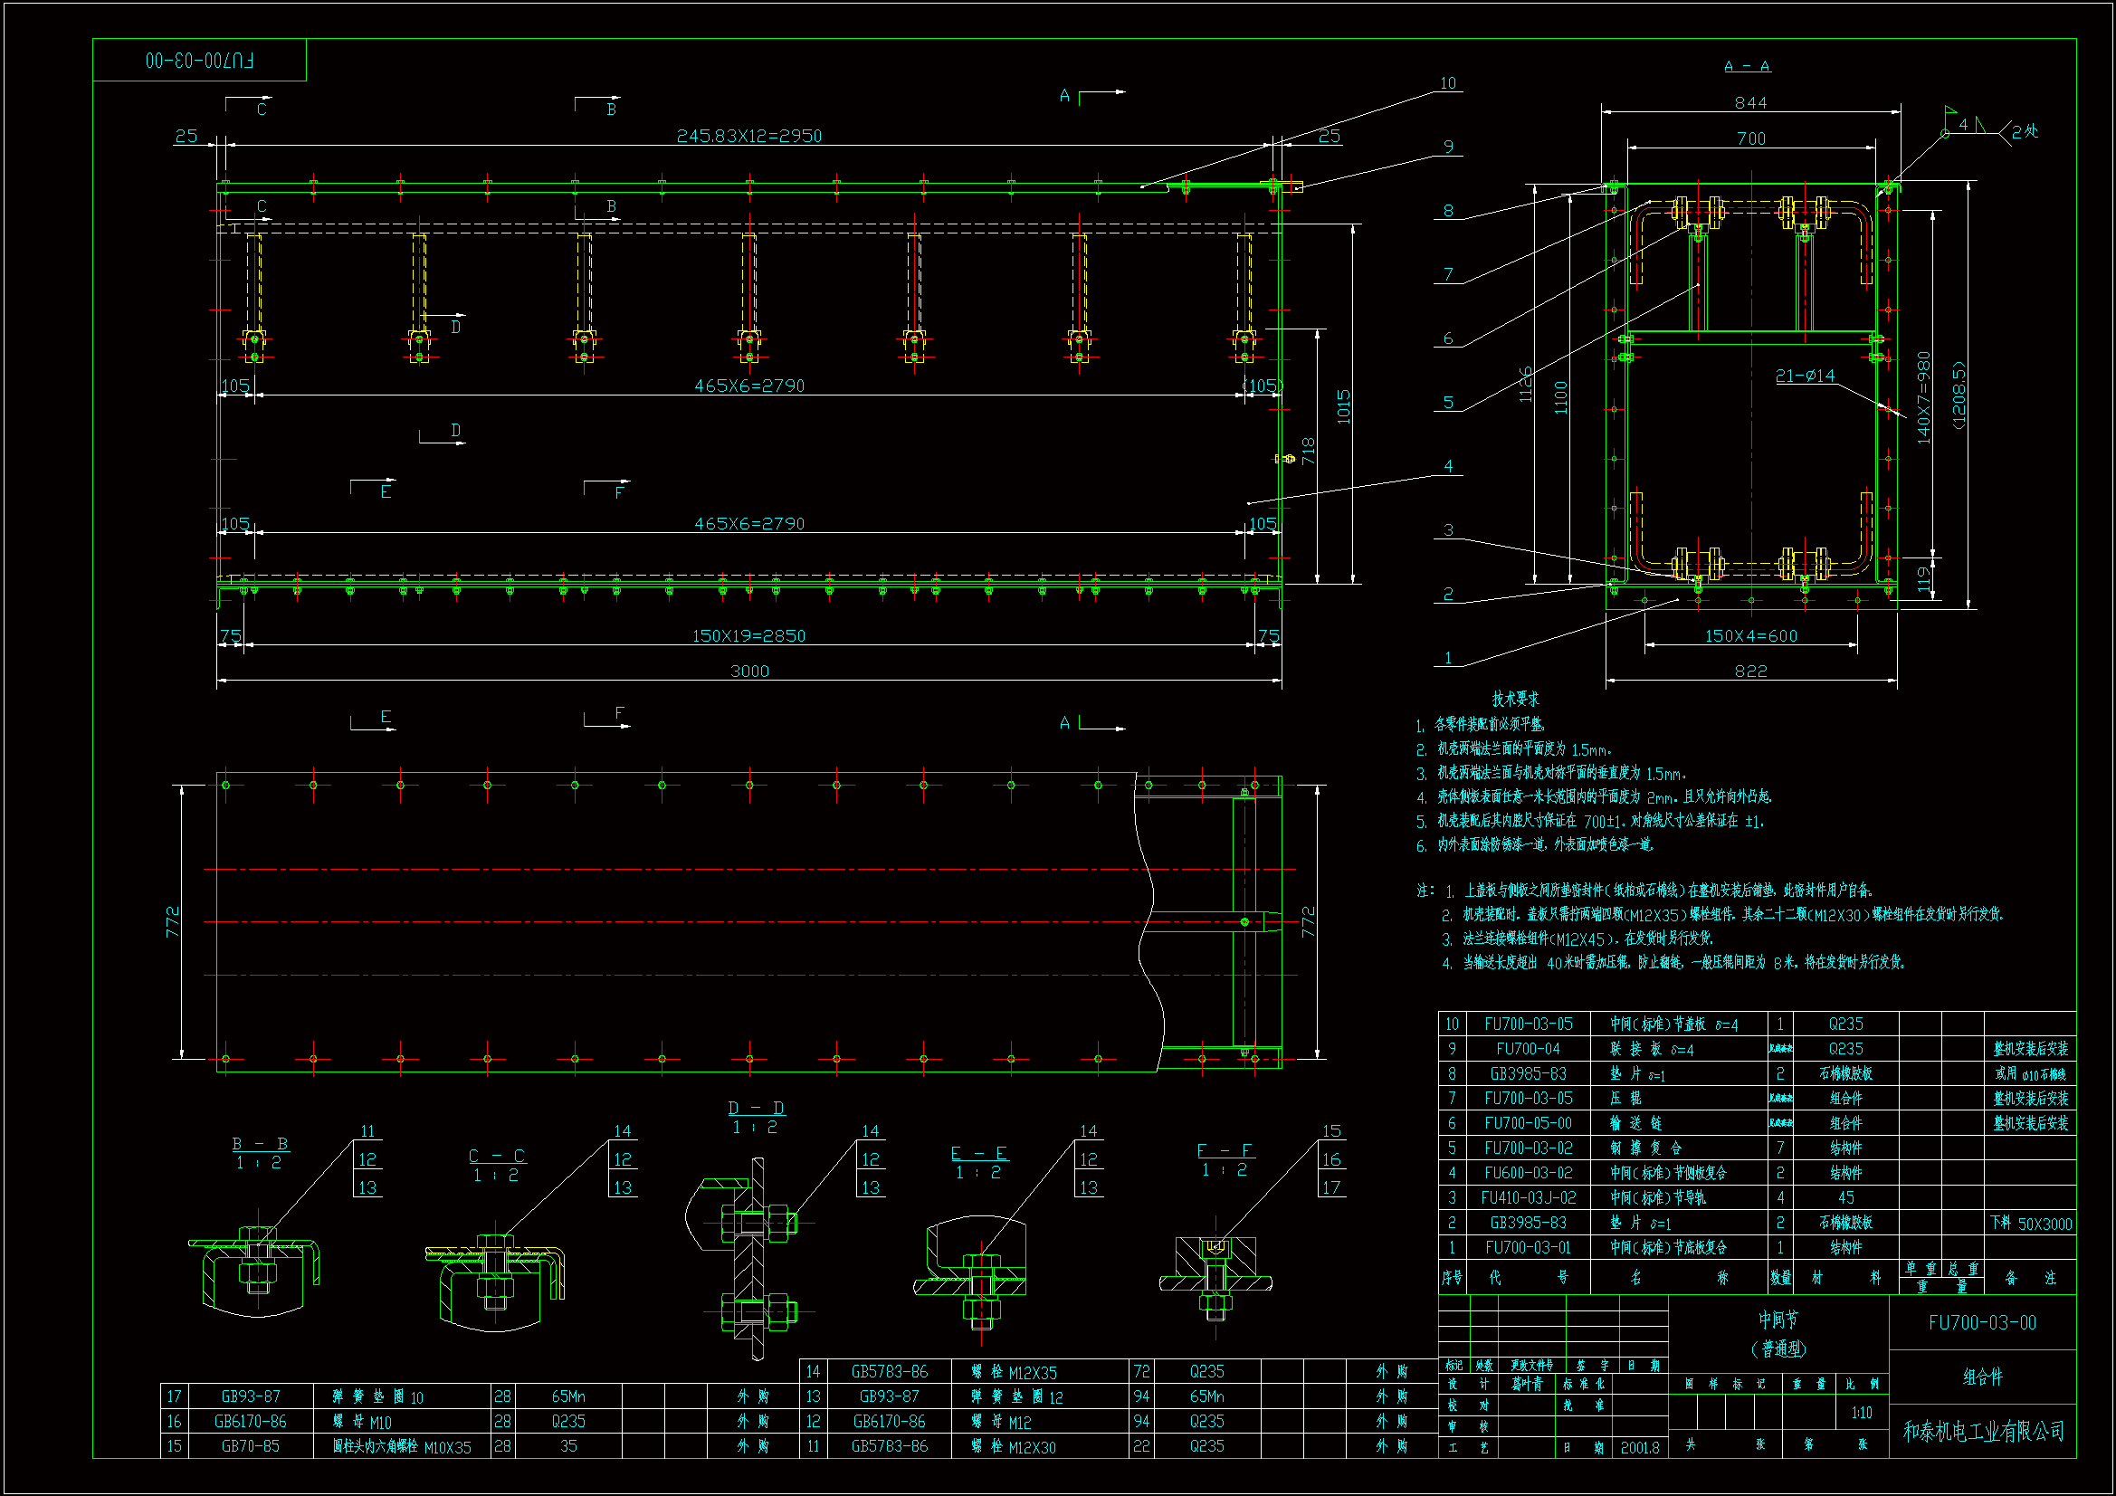Screen dimensions: 2116x1496
Task: Select the 150X4=600 dimension text
Action: tap(1750, 636)
